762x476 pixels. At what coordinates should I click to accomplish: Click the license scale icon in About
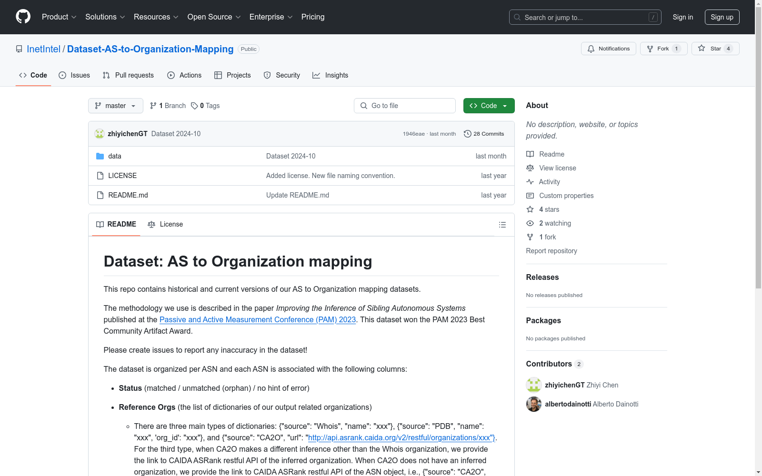[x=530, y=168]
